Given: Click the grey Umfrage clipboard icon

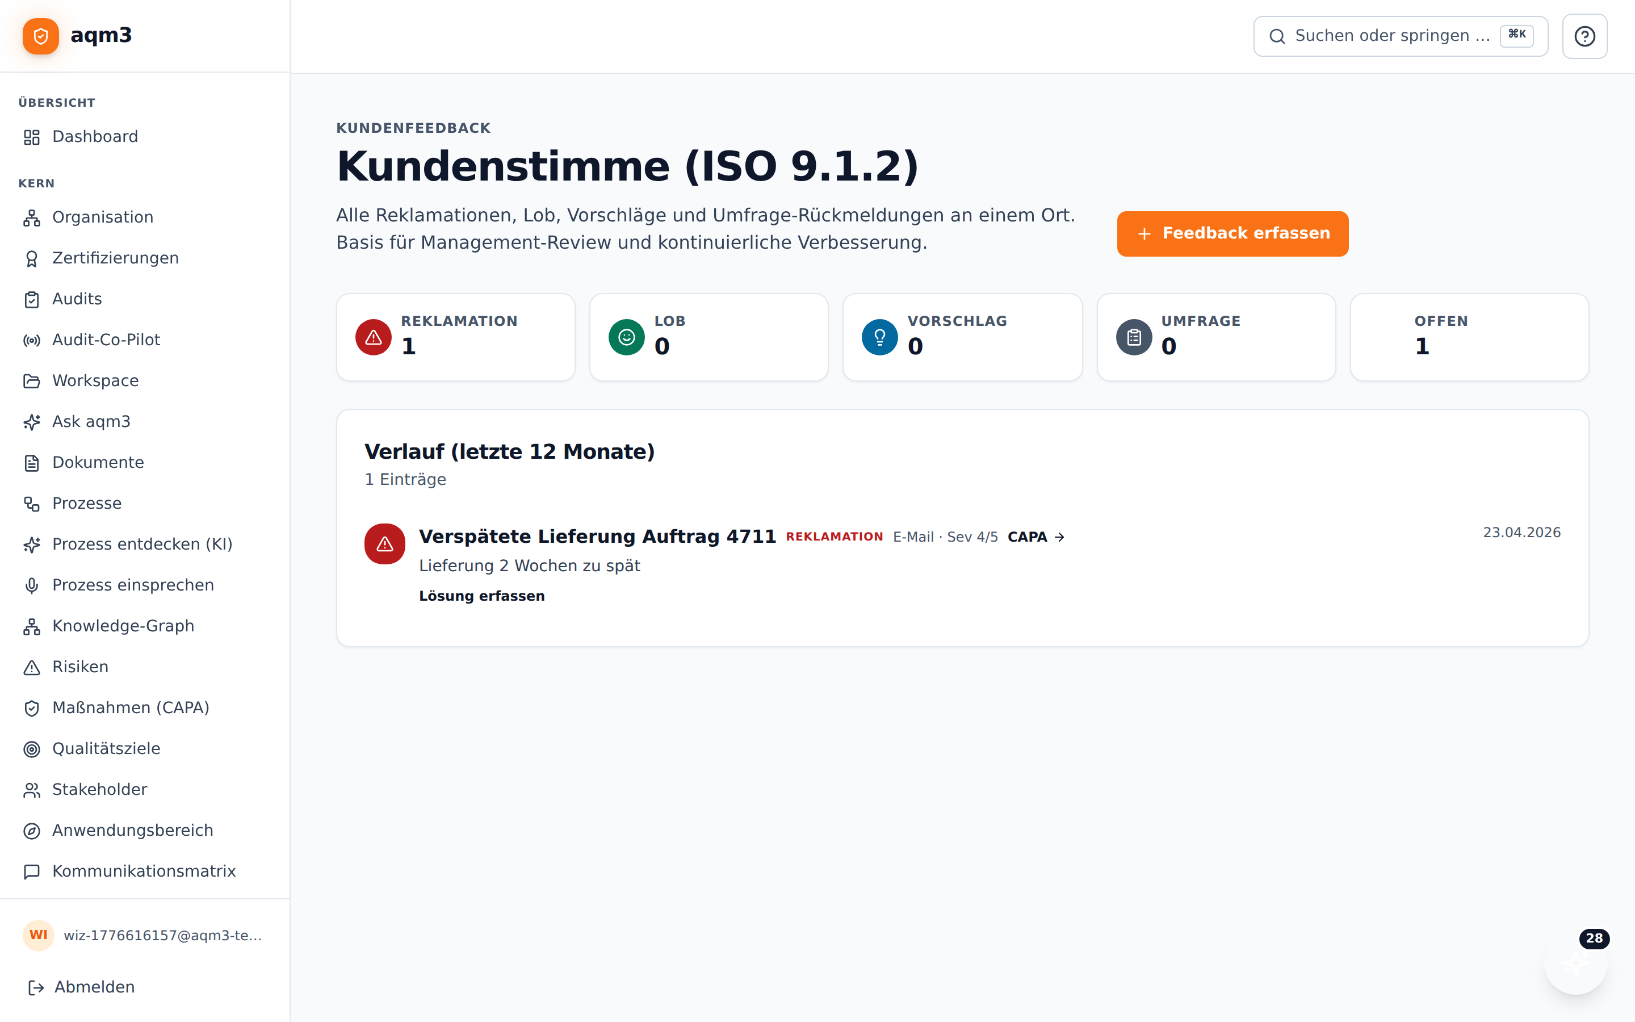Looking at the screenshot, I should point(1134,337).
